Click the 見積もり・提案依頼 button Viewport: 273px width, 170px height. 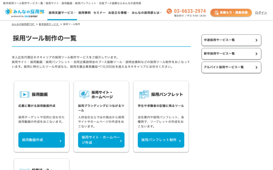coord(231,13)
